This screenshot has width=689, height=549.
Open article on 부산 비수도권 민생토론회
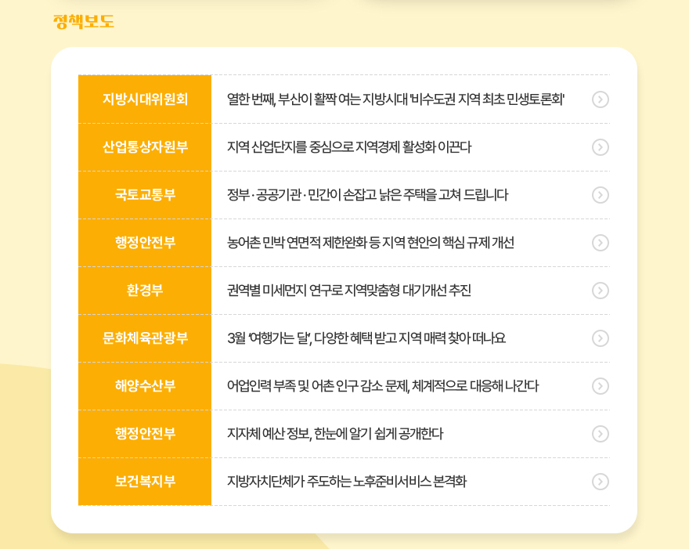click(x=395, y=99)
